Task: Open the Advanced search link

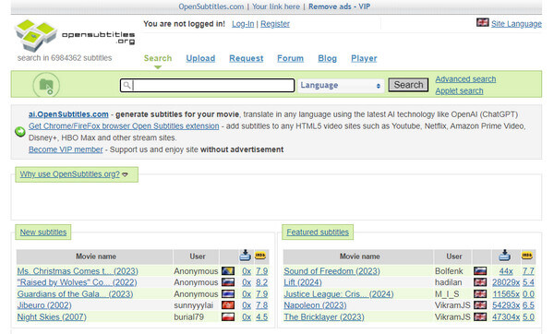Action: [x=465, y=79]
